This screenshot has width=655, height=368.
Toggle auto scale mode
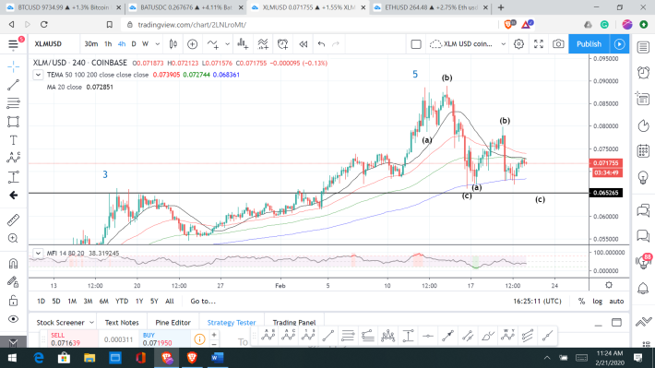[x=616, y=302]
